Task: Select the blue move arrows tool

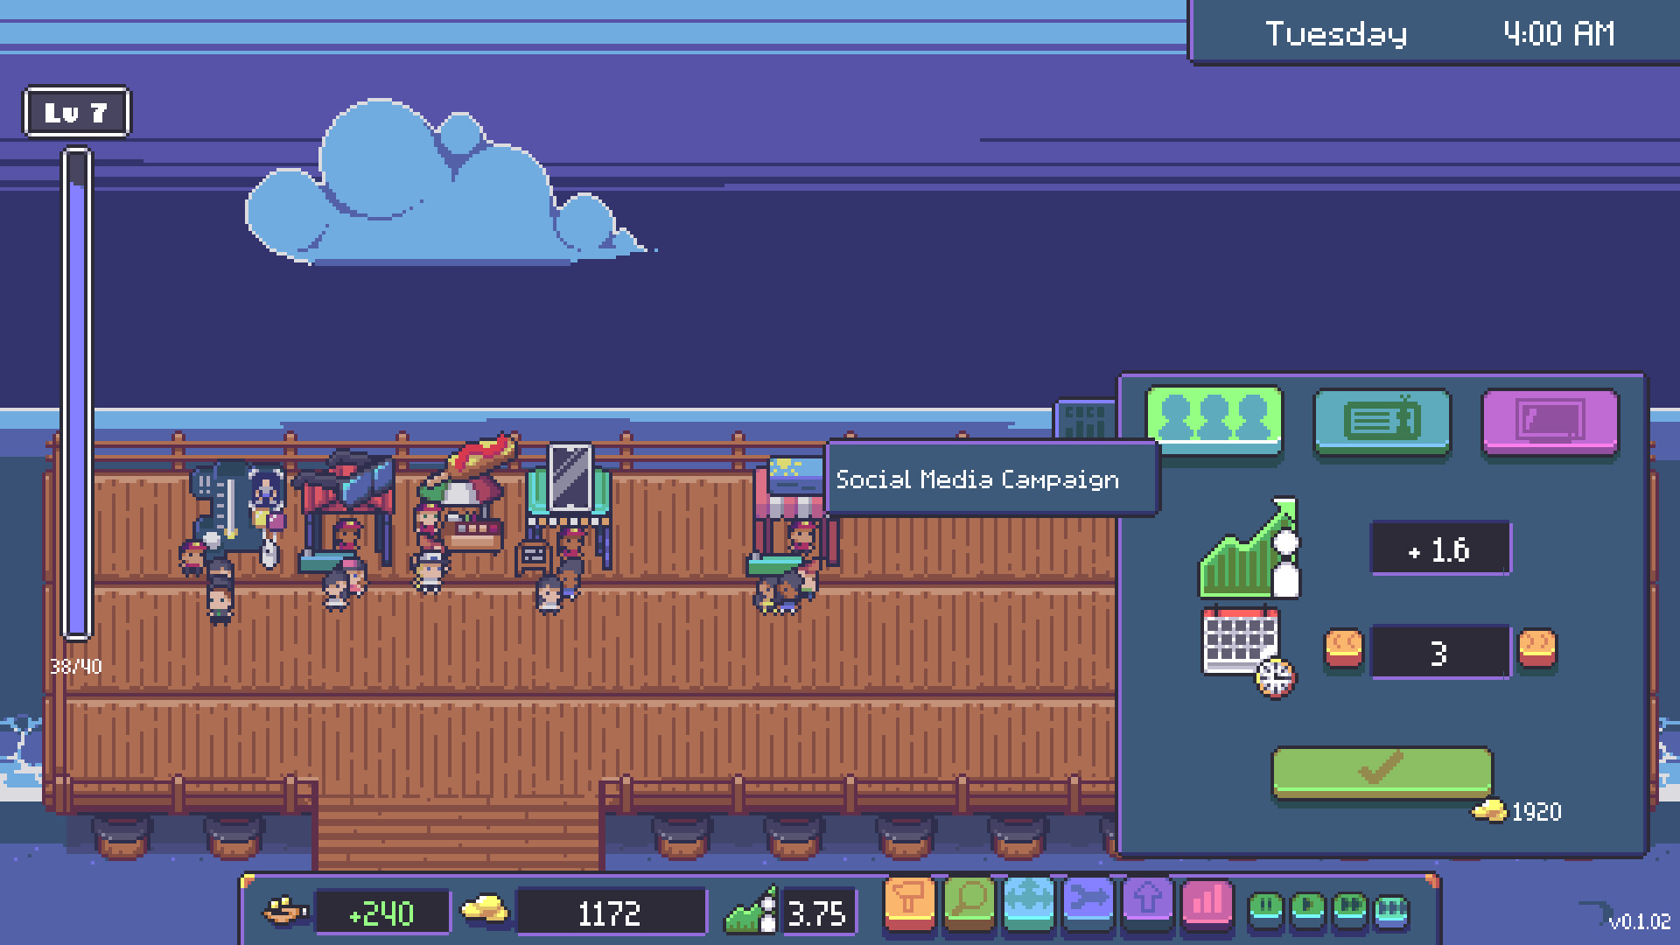Action: (1029, 905)
